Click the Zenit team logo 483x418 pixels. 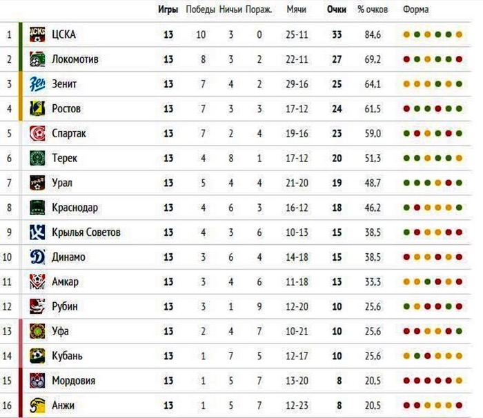tap(37, 83)
